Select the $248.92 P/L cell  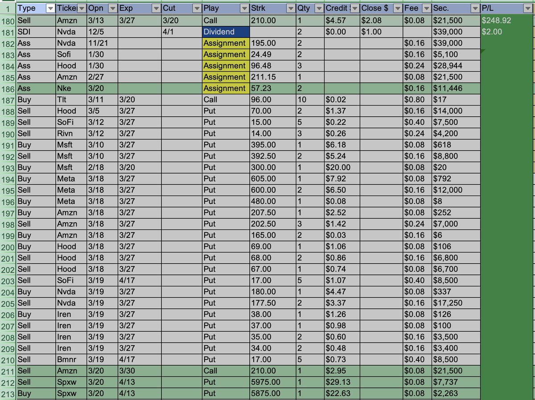(507, 20)
